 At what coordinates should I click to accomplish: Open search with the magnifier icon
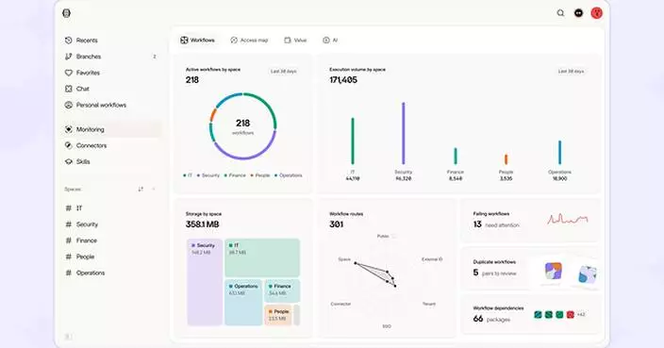pos(560,13)
